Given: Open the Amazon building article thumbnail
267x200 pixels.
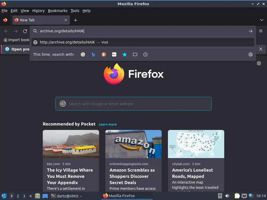Looking at the screenshot, I should [133, 144].
